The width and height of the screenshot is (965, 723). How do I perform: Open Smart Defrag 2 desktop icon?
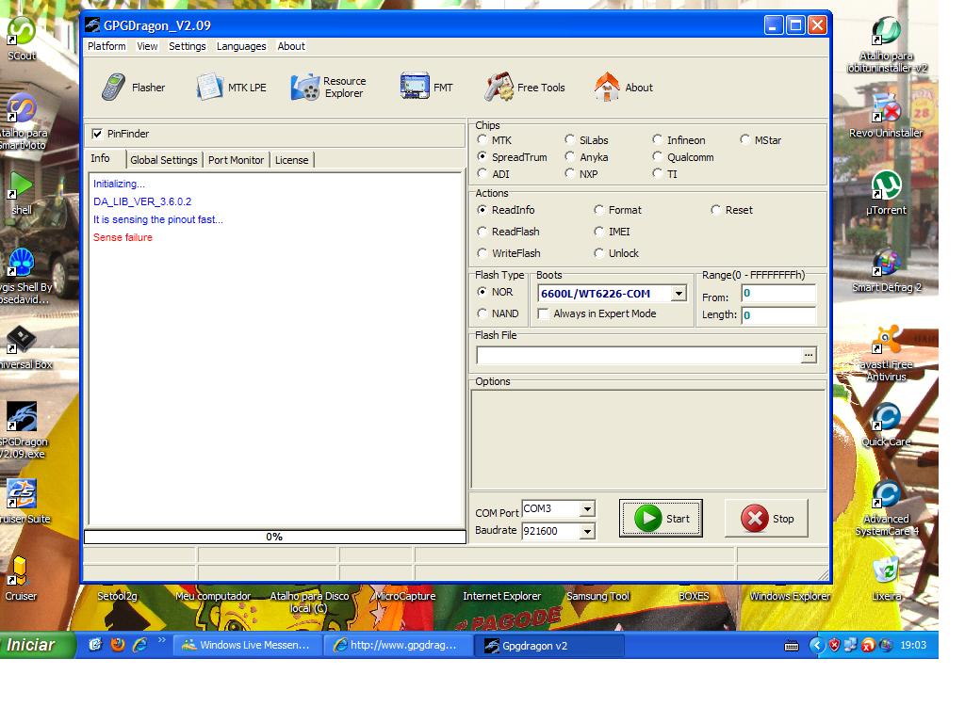(886, 270)
